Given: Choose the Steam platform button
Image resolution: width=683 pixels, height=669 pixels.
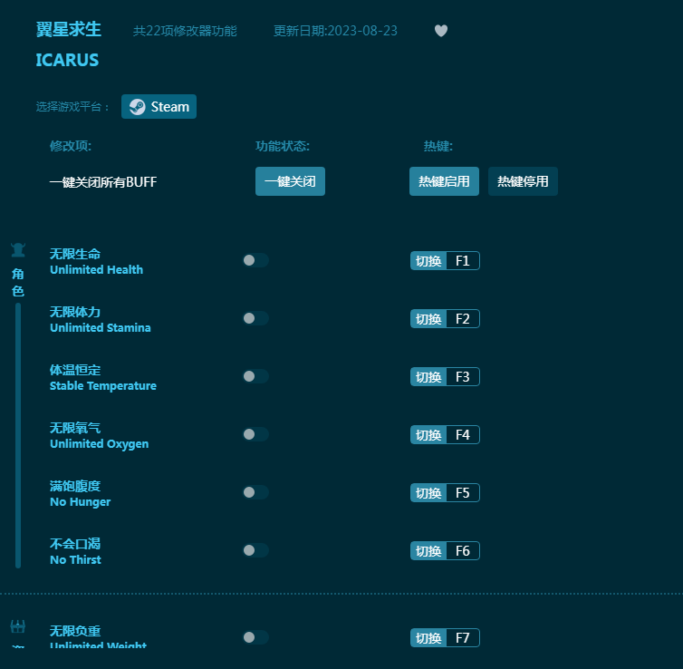Looking at the screenshot, I should click(159, 107).
